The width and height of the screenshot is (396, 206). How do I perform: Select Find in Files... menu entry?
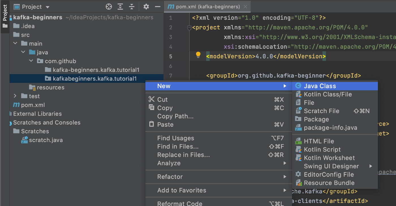(x=219, y=147)
